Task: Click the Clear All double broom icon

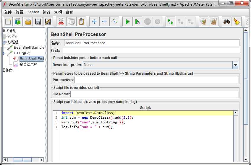Action: [x=213, y=22]
